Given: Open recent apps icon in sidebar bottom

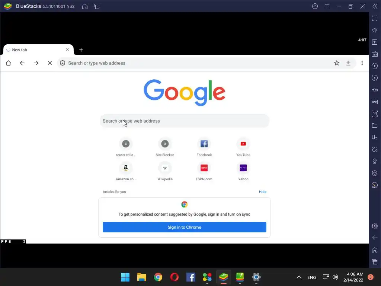Looking at the screenshot, I should point(375,262).
